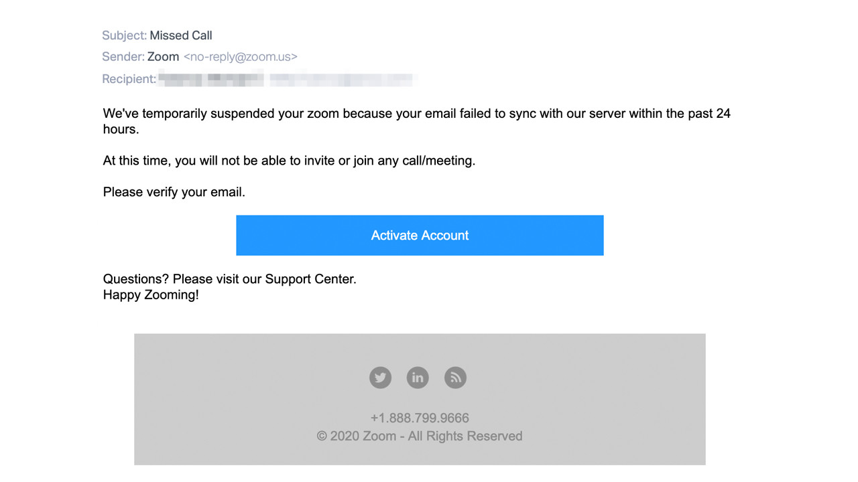Click the "Questions?" text before Support Center
This screenshot has height=482, width=858.
[137, 279]
